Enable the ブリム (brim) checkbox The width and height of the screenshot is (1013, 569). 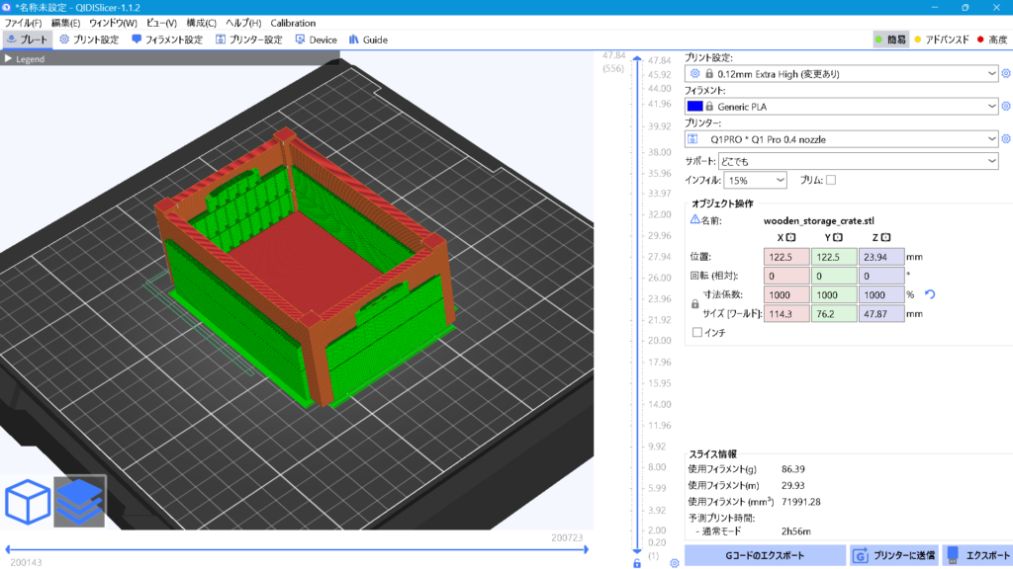(x=831, y=180)
